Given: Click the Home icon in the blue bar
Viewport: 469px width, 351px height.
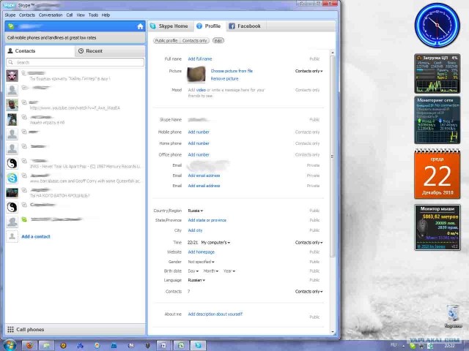Looking at the screenshot, I should coord(140,26).
